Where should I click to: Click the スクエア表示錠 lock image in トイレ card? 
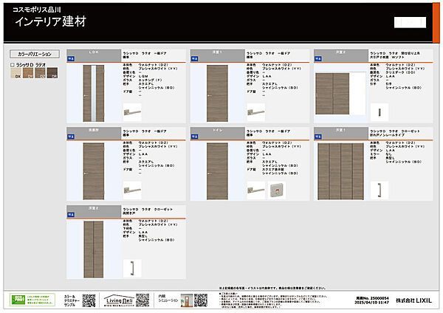(x=277, y=190)
